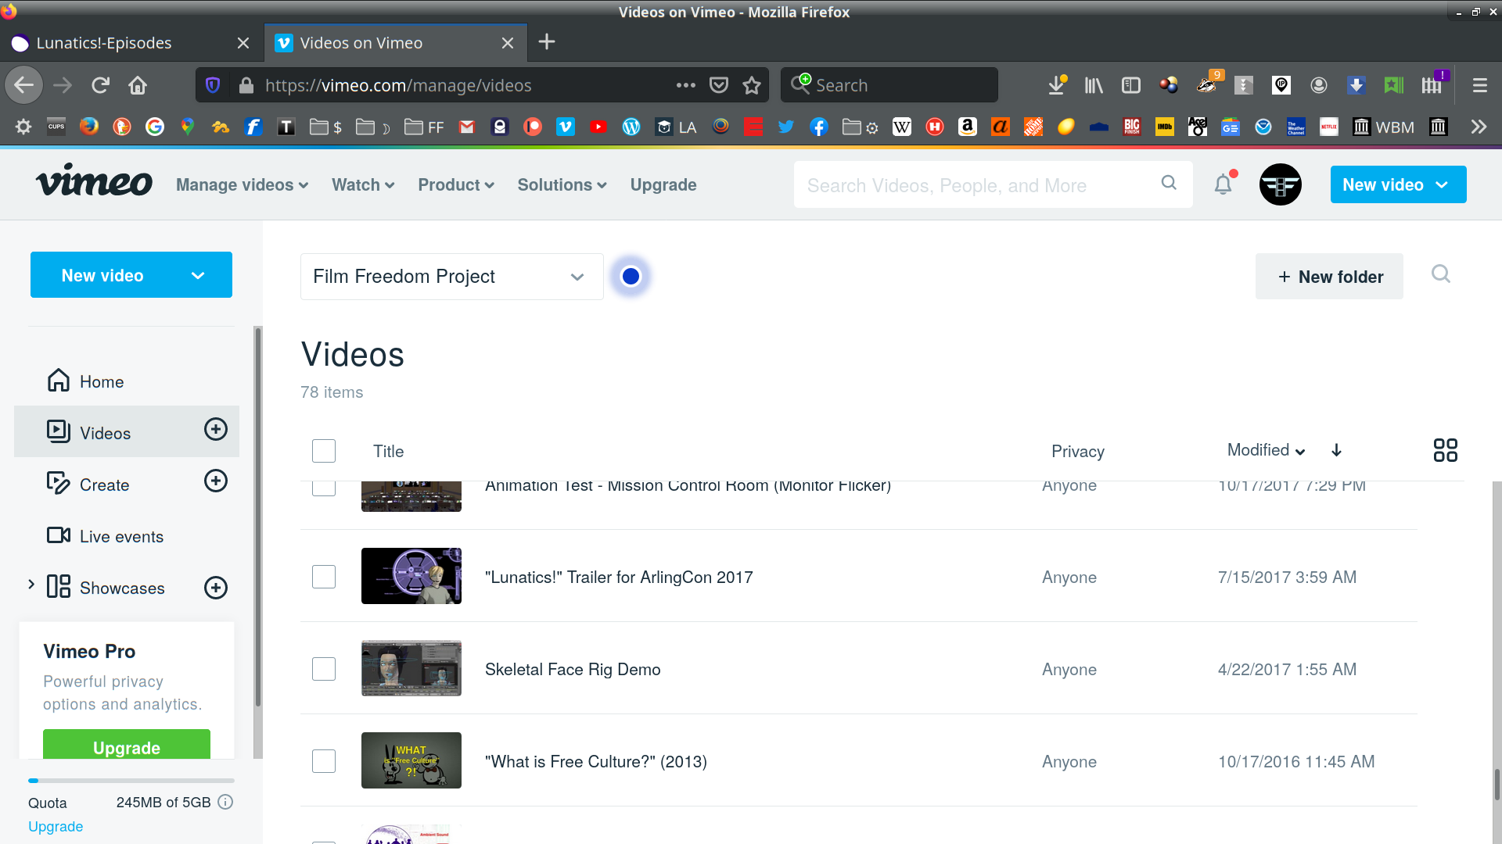Open the Film Freedom Project dropdown
The image size is (1502, 844).
(x=451, y=277)
